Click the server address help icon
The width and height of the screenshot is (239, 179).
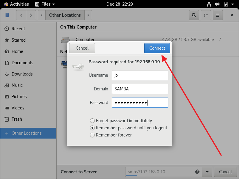pyautogui.click(x=197, y=172)
